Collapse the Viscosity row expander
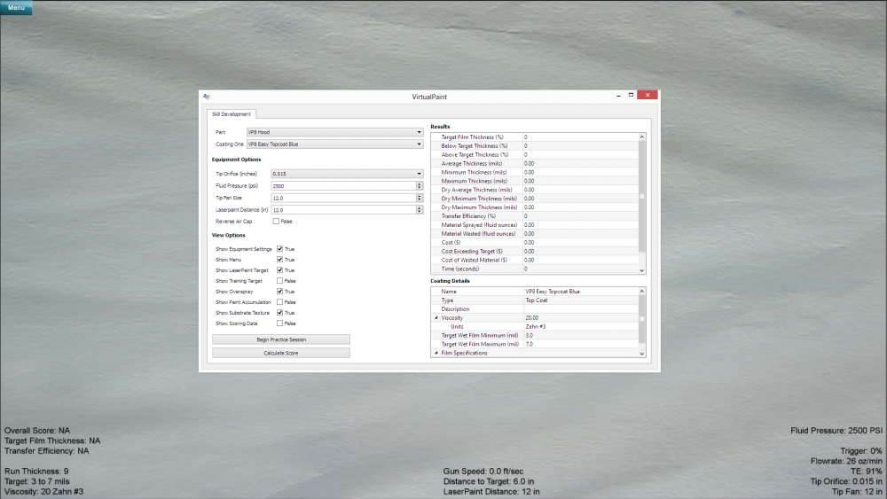Screen dimensions: 887x499 [436, 318]
